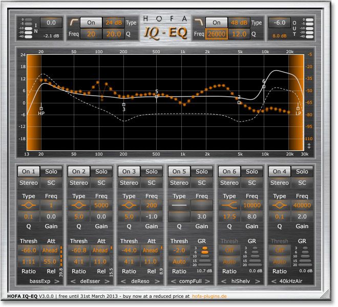Screen dimensions: 338x307
Task: Click high-pass Q value 20.0
Action: tap(114, 34)
